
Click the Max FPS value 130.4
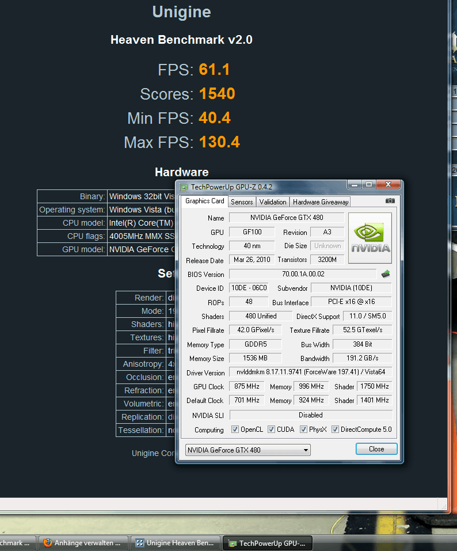tap(219, 142)
